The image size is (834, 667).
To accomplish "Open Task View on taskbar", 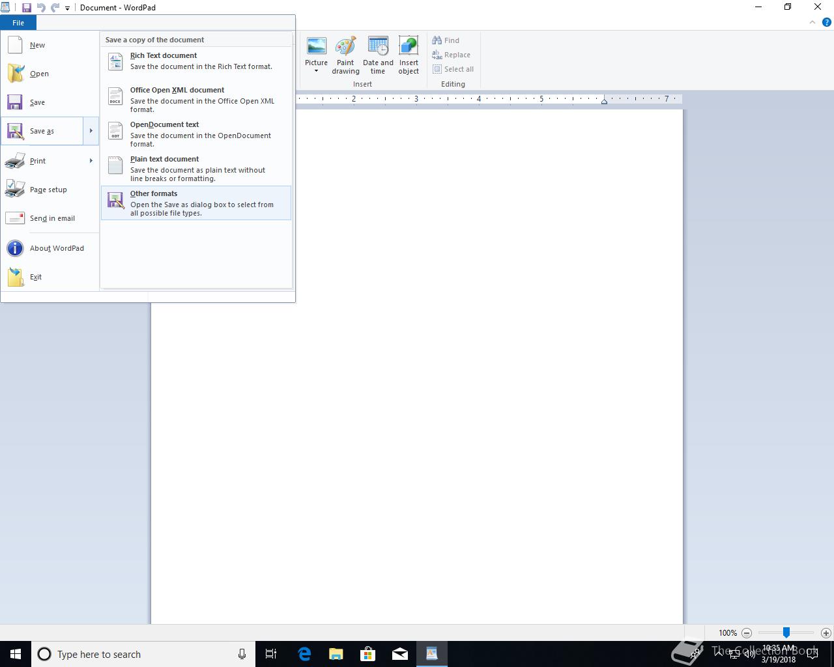I will (271, 654).
